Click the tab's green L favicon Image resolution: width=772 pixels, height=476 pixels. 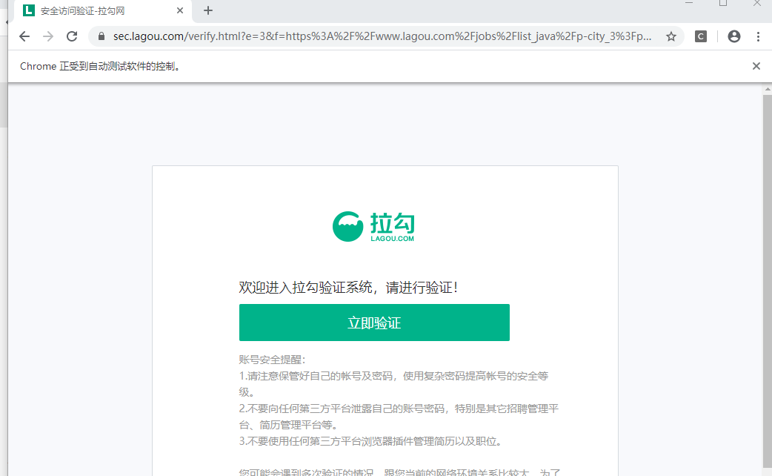[x=29, y=10]
